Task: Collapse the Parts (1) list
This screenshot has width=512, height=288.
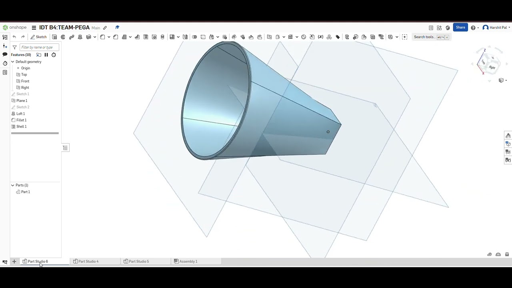Action: [12, 185]
